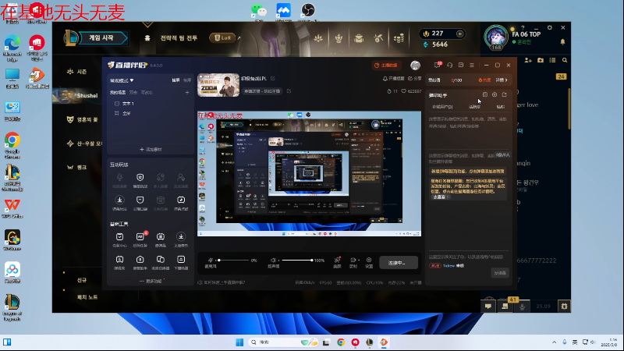
Task: Open the 详情 details chevron
Action: [502, 80]
